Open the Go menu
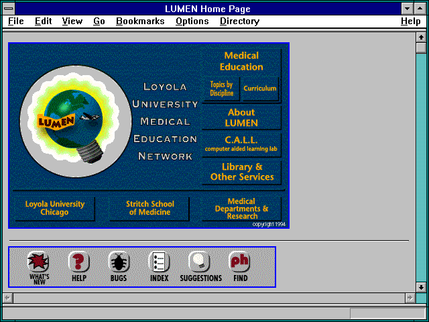The height and width of the screenshot is (322, 429). (x=99, y=21)
